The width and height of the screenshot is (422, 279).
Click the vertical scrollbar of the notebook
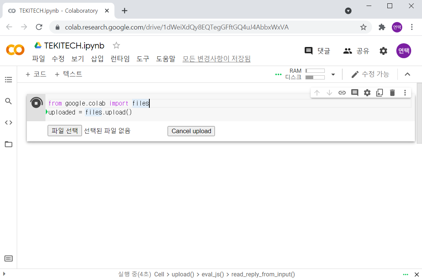click(x=419, y=113)
